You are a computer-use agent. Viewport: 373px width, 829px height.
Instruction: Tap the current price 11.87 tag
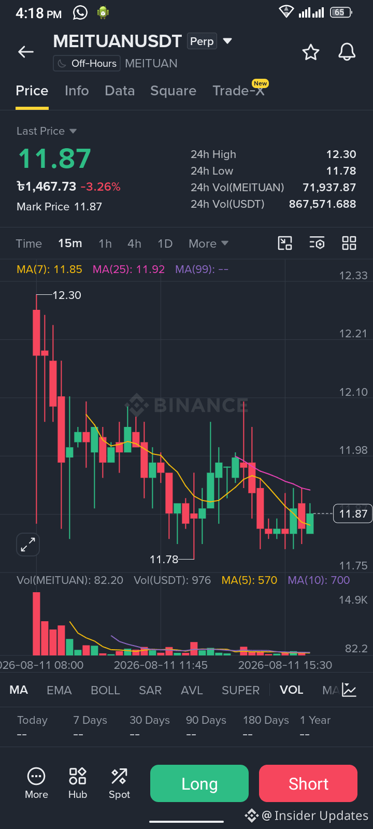(353, 513)
